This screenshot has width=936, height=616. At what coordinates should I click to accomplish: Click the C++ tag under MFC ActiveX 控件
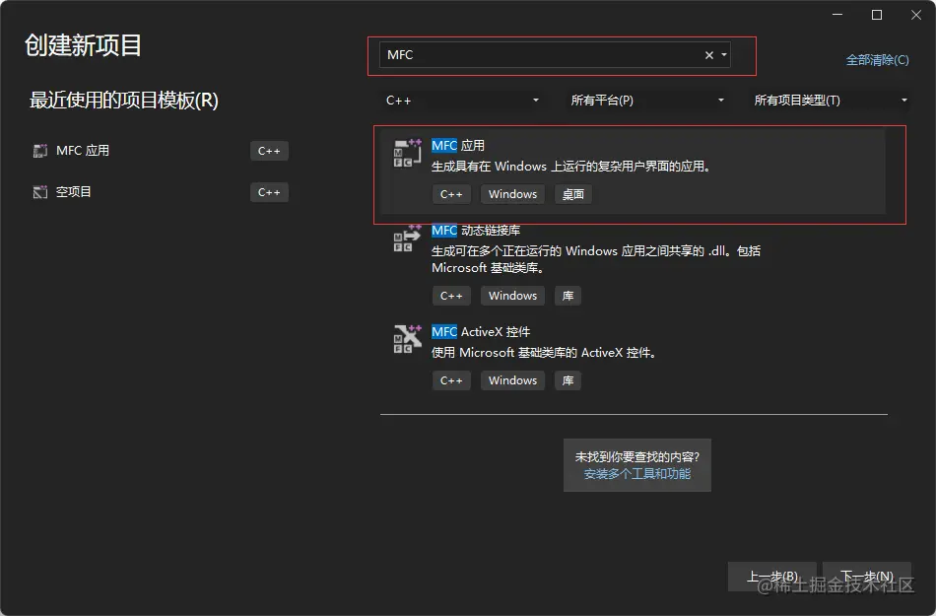pyautogui.click(x=451, y=380)
